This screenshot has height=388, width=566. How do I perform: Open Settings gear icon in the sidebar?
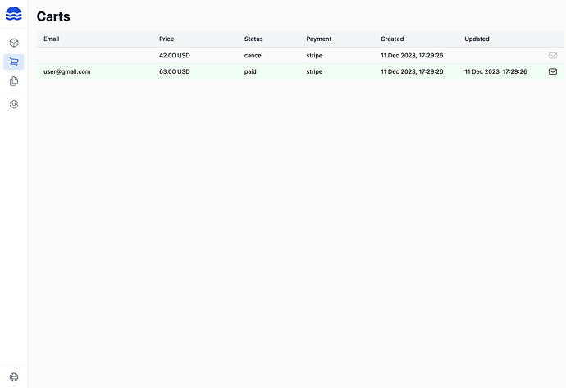click(x=14, y=104)
